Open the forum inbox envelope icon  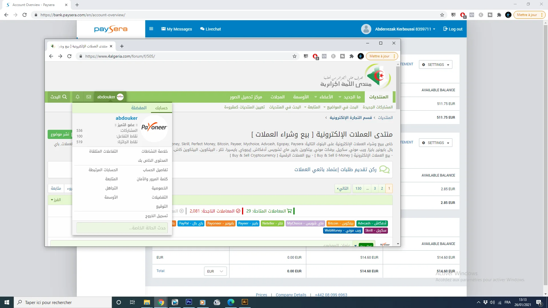(x=89, y=97)
